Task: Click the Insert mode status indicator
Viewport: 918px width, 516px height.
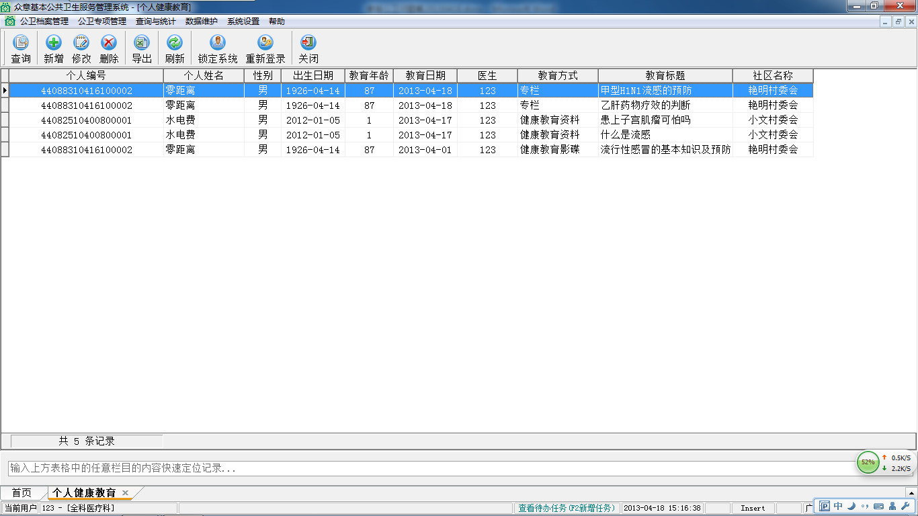Action: (753, 508)
